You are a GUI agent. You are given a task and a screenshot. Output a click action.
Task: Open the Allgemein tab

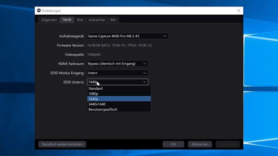(49, 20)
